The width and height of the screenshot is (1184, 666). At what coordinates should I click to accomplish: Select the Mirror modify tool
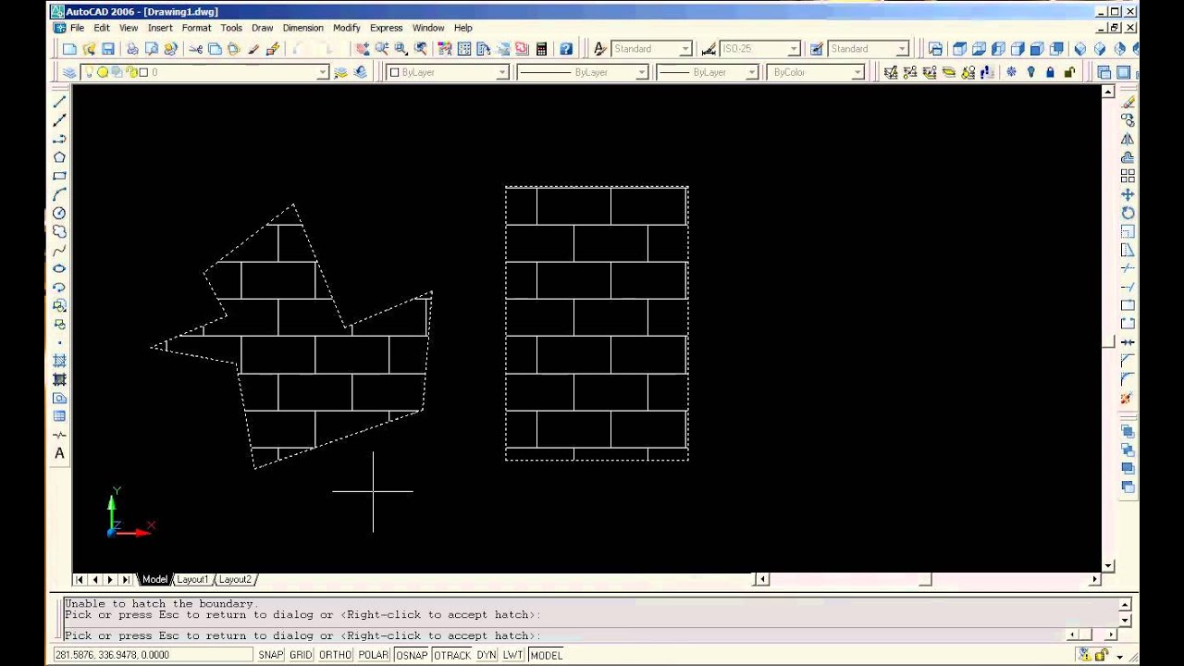point(1128,139)
